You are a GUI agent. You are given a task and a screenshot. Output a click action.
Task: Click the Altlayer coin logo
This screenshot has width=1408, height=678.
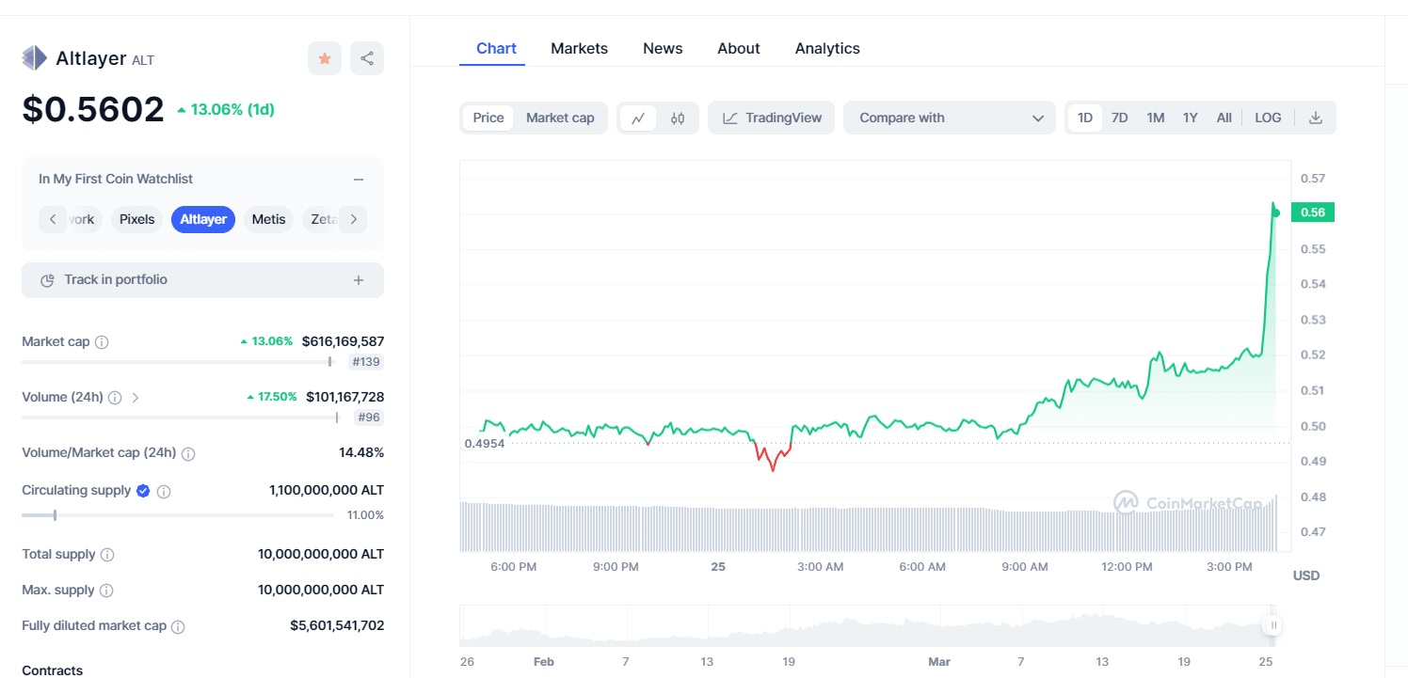[35, 57]
